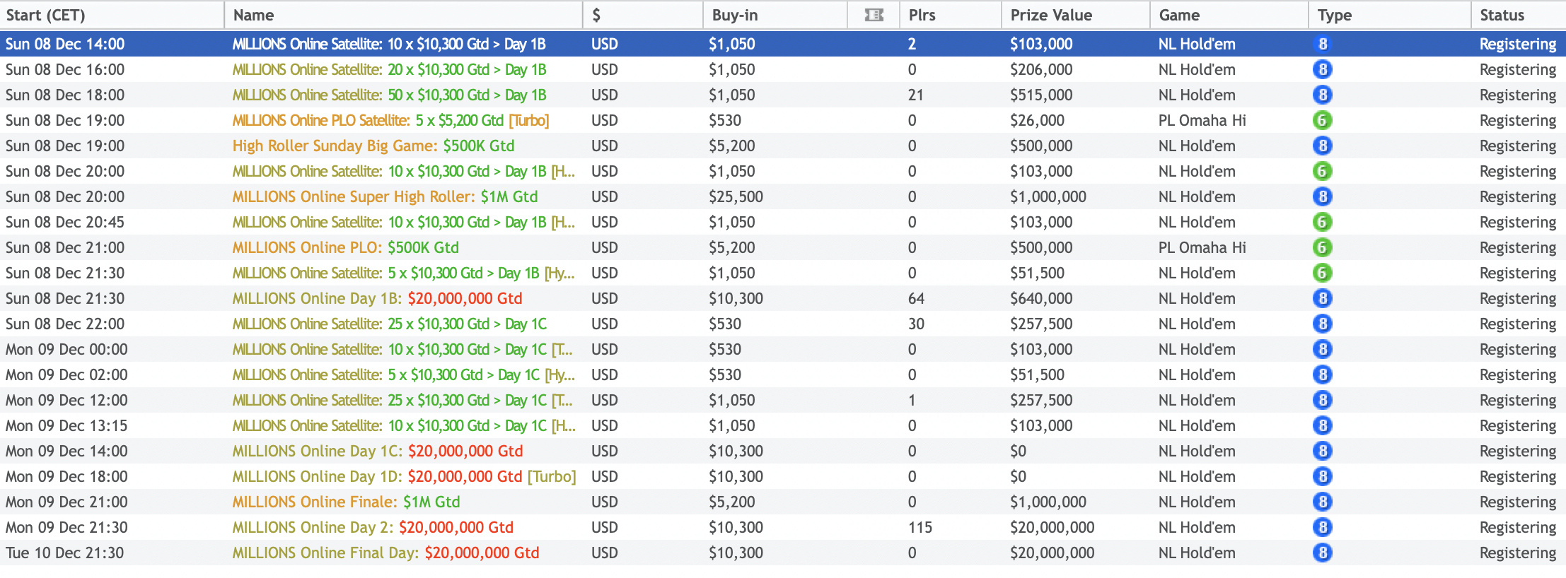
Task: Click the green 6-max icon for MILLIONS Online PLO $500K
Action: coord(1322,247)
